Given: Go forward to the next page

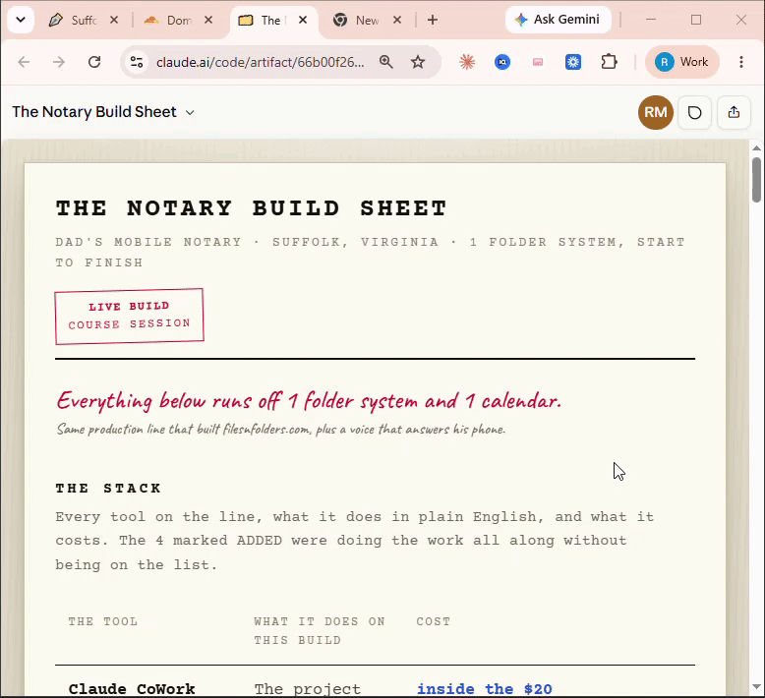Looking at the screenshot, I should [59, 62].
